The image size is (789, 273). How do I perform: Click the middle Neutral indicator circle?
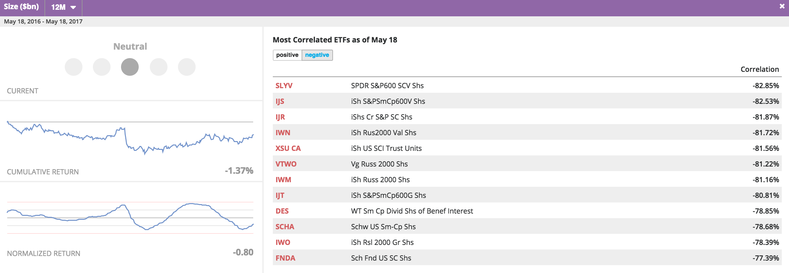click(x=130, y=67)
